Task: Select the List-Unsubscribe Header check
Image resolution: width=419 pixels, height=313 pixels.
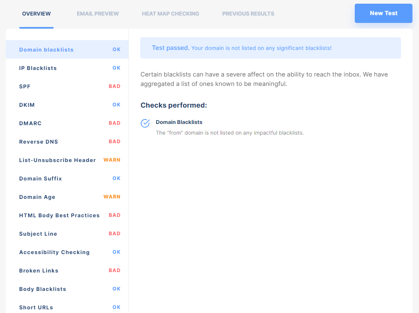Action: [x=67, y=160]
